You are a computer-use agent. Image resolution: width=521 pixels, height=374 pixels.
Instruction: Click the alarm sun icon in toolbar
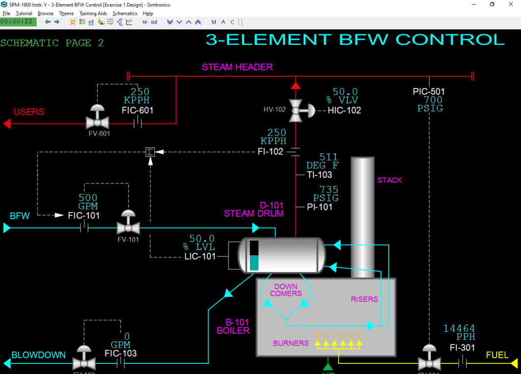point(72,22)
